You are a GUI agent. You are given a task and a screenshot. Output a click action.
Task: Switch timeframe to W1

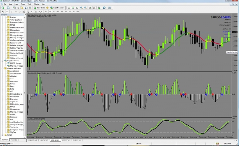click(x=74, y=11)
